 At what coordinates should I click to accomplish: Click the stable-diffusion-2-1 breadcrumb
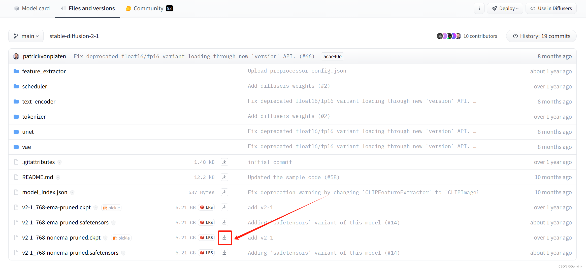(x=74, y=36)
